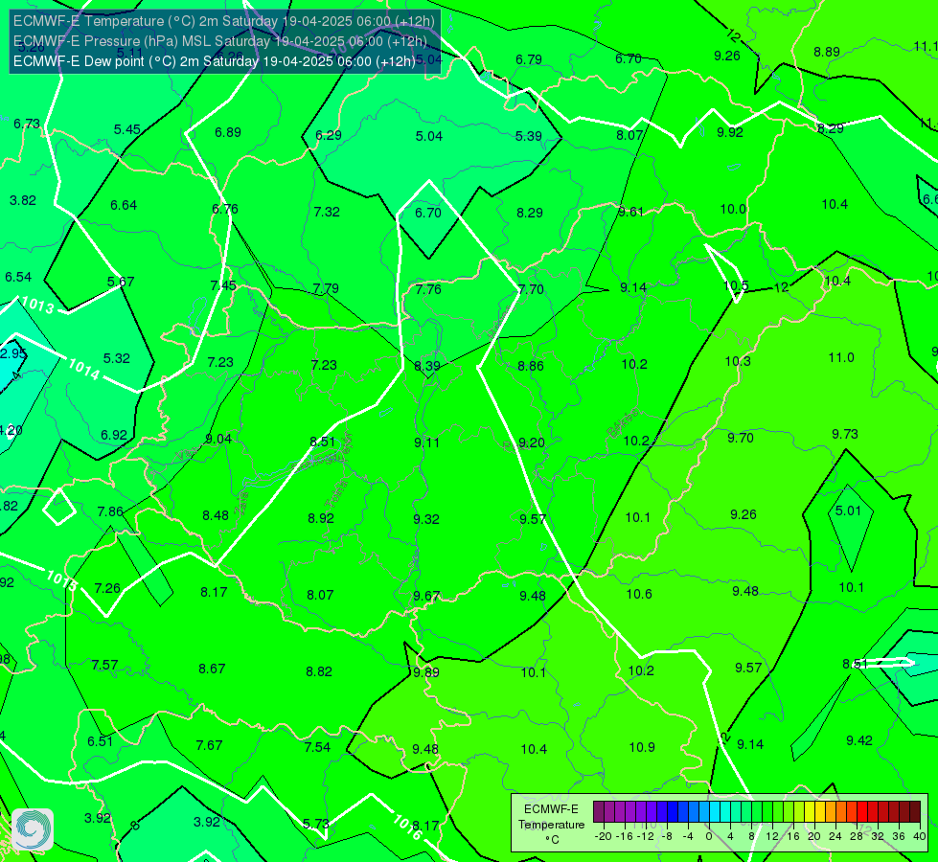Click the 7.67 dew point value
Viewport: 938px width, 862px height.
[209, 745]
